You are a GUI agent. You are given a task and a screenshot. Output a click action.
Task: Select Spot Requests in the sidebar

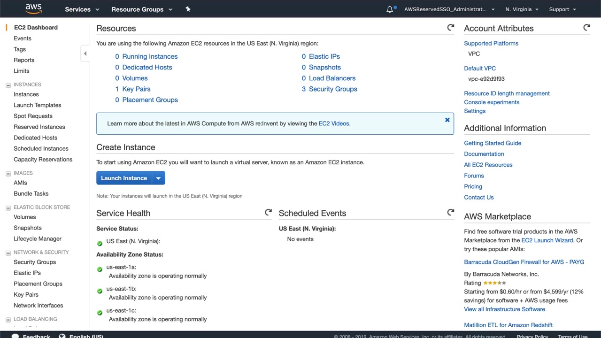[33, 116]
